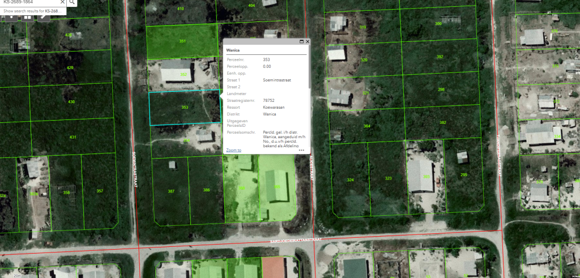Open the three-dot actions menu in popup
Image resolution: width=580 pixels, height=278 pixels.
301,150
